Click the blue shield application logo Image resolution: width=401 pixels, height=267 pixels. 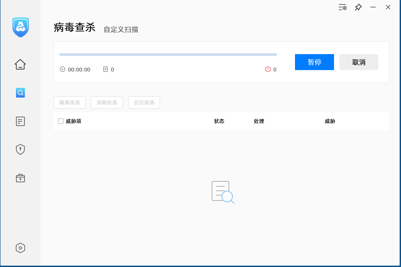click(x=20, y=27)
